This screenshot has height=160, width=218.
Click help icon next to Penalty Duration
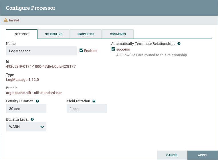coord(37,101)
